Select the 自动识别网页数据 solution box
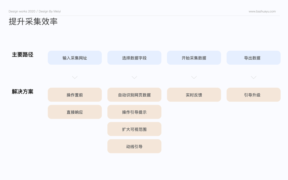 coord(134,94)
